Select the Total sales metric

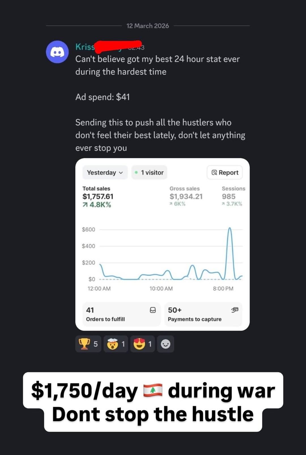coord(98,196)
